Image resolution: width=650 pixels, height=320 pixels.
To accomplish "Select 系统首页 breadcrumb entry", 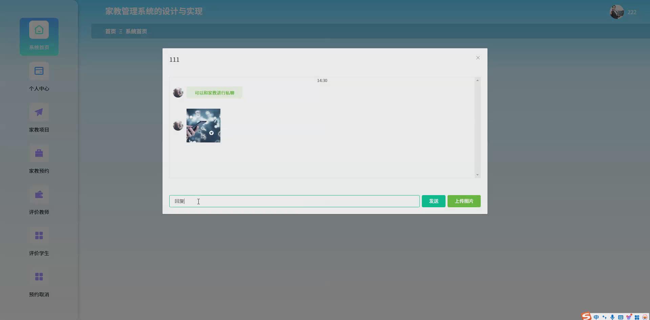I will coord(136,31).
